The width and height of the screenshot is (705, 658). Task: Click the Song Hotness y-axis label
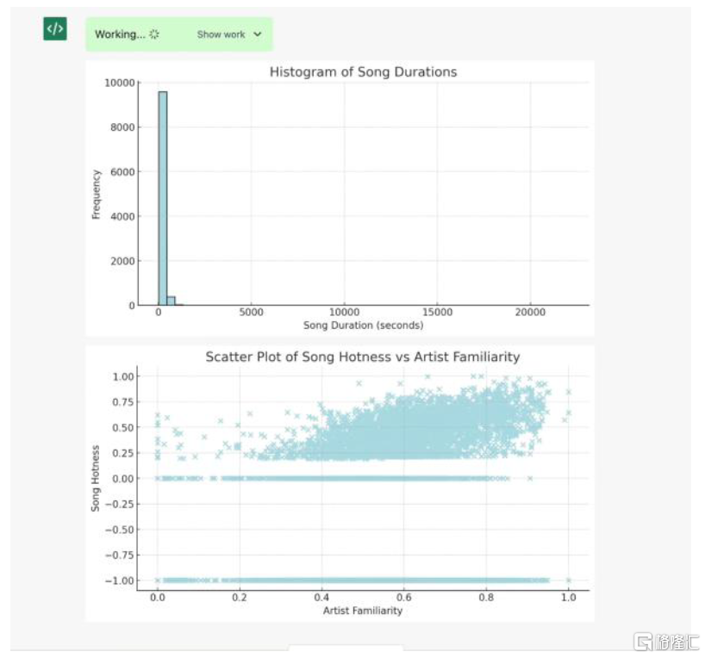(x=96, y=478)
